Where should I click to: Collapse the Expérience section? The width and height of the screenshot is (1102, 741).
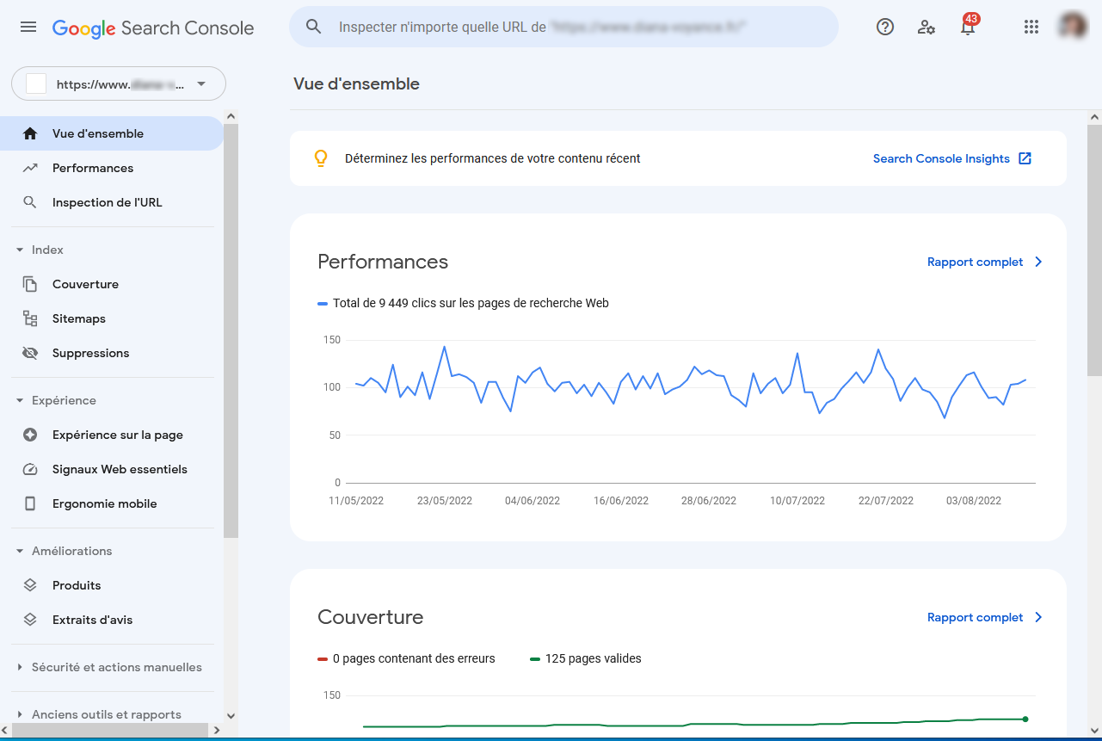(x=20, y=400)
